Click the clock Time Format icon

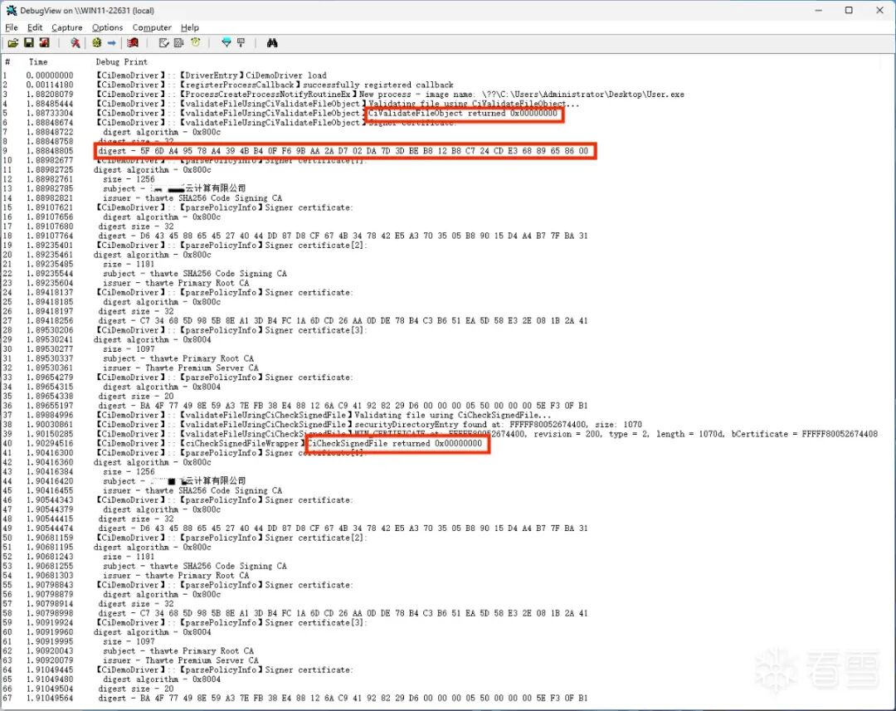(x=196, y=43)
